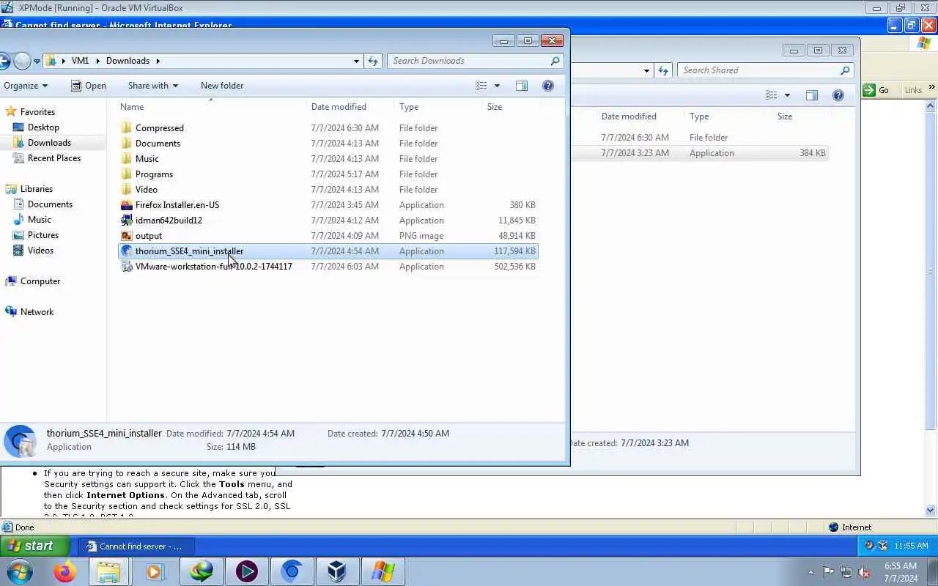This screenshot has width=938, height=586.
Task: Open the Organize dropdown menu
Action: (26, 86)
